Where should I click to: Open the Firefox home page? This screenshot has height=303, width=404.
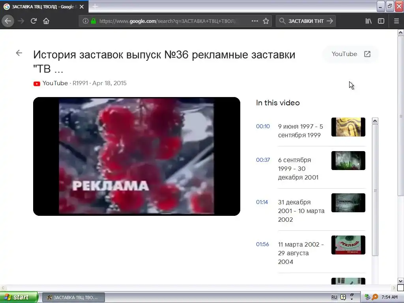coord(46,21)
